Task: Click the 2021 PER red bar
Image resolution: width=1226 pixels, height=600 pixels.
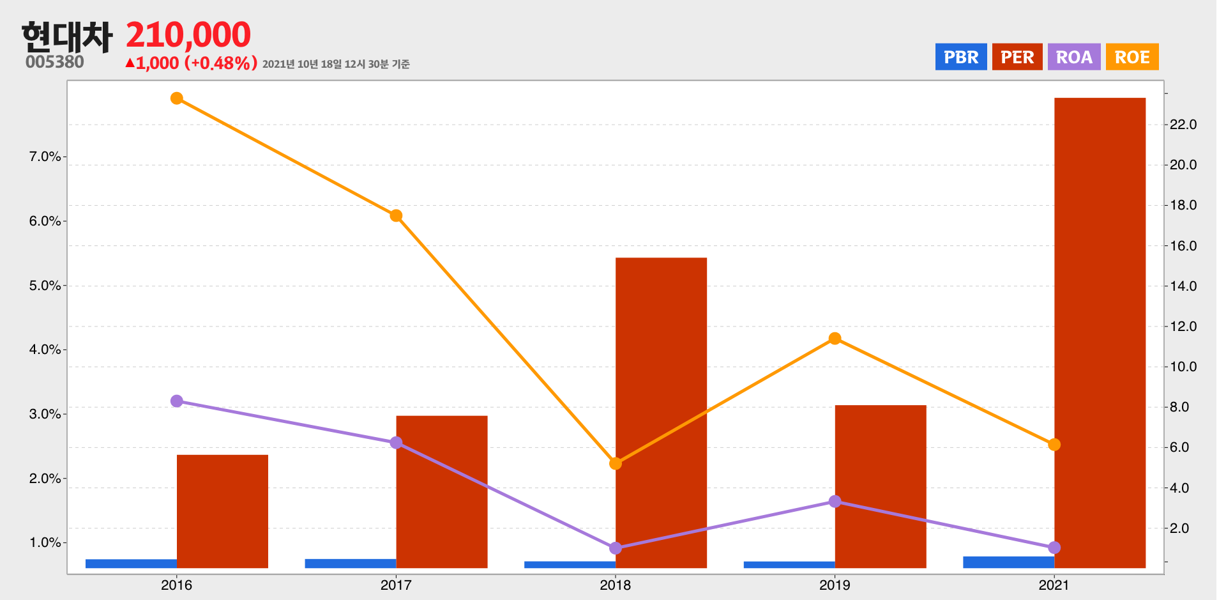Action: tap(1100, 333)
